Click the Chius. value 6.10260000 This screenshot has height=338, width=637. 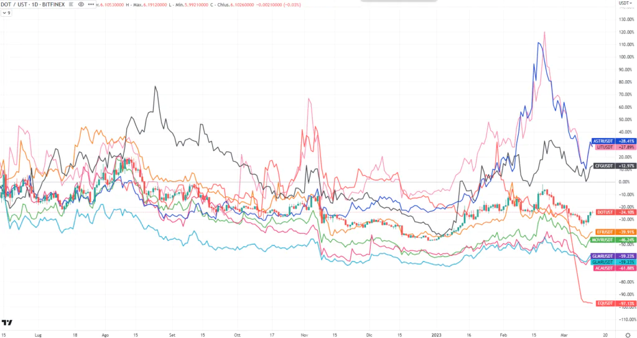tap(242, 5)
